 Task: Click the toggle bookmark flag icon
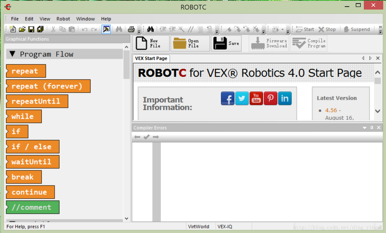pyautogui.click(x=228, y=29)
